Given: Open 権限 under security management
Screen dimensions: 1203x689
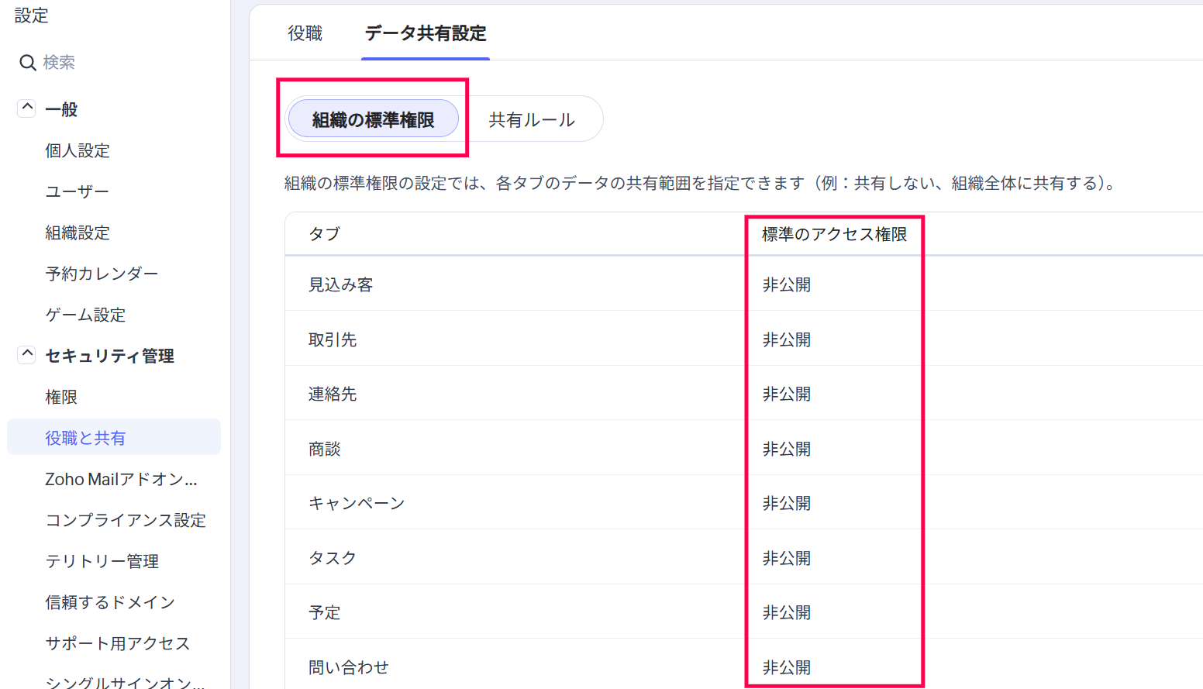Looking at the screenshot, I should pyautogui.click(x=61, y=397).
